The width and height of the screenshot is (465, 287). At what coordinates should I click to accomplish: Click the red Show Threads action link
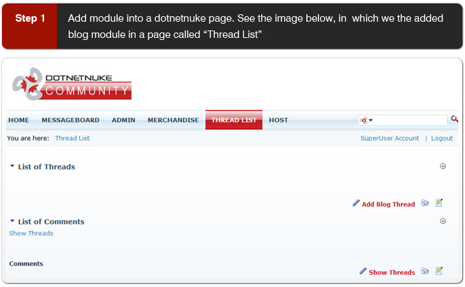click(392, 273)
